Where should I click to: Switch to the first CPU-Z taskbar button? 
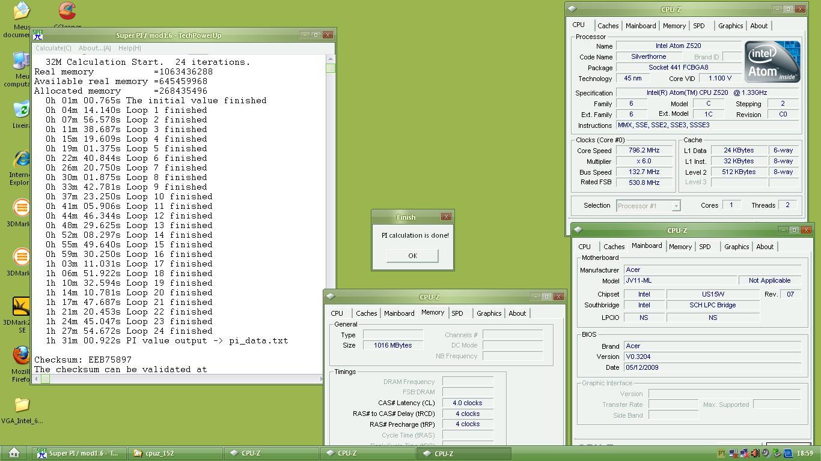pyautogui.click(x=272, y=453)
